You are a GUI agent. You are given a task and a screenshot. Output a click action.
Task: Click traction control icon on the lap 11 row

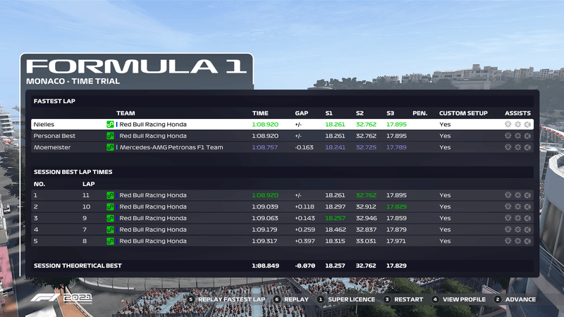pos(508,195)
